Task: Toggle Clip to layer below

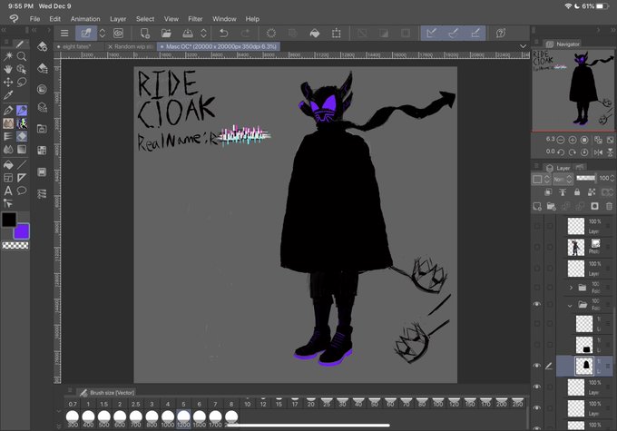Action: tap(547, 192)
